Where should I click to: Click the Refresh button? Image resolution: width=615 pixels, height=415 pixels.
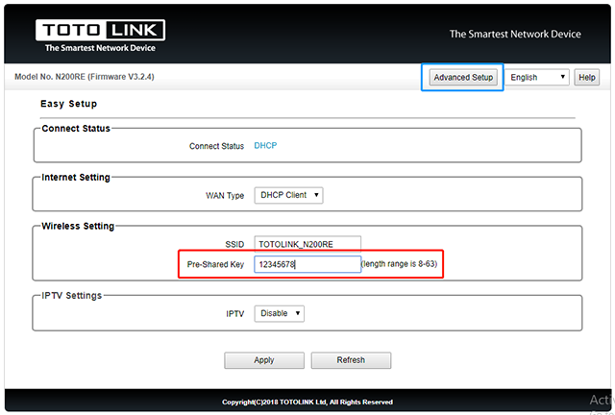351,360
